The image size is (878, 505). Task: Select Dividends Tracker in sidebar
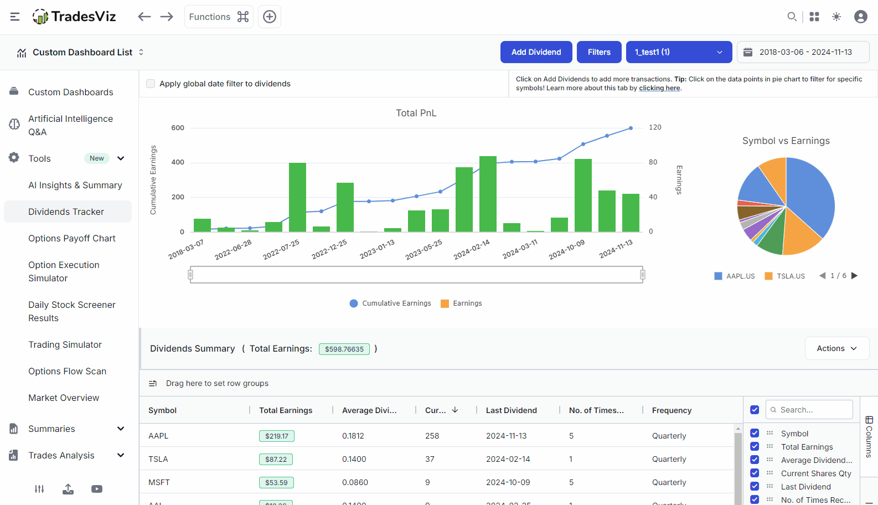(x=68, y=212)
